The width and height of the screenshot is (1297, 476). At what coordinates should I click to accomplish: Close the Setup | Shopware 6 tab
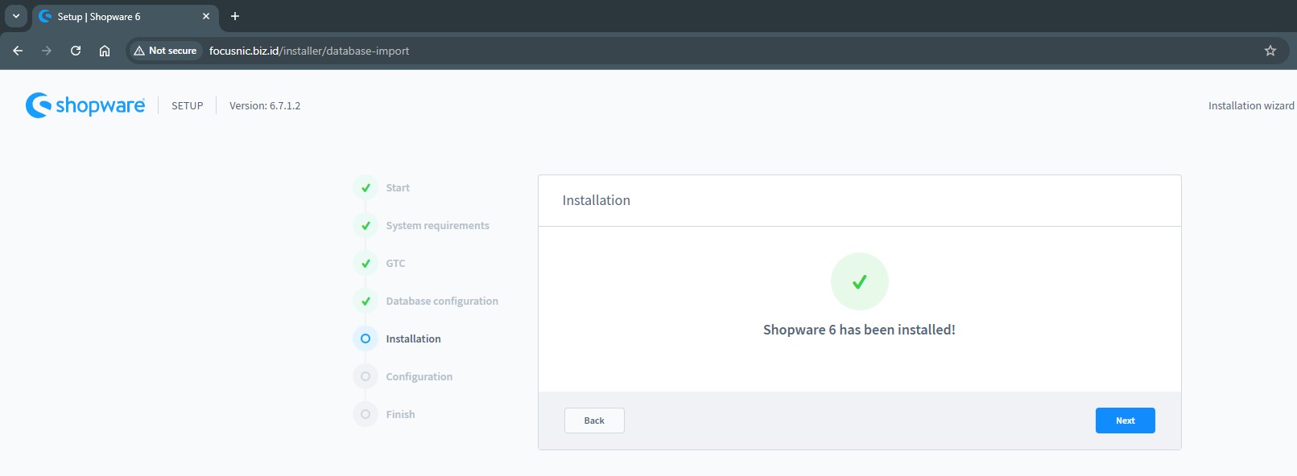(x=206, y=16)
